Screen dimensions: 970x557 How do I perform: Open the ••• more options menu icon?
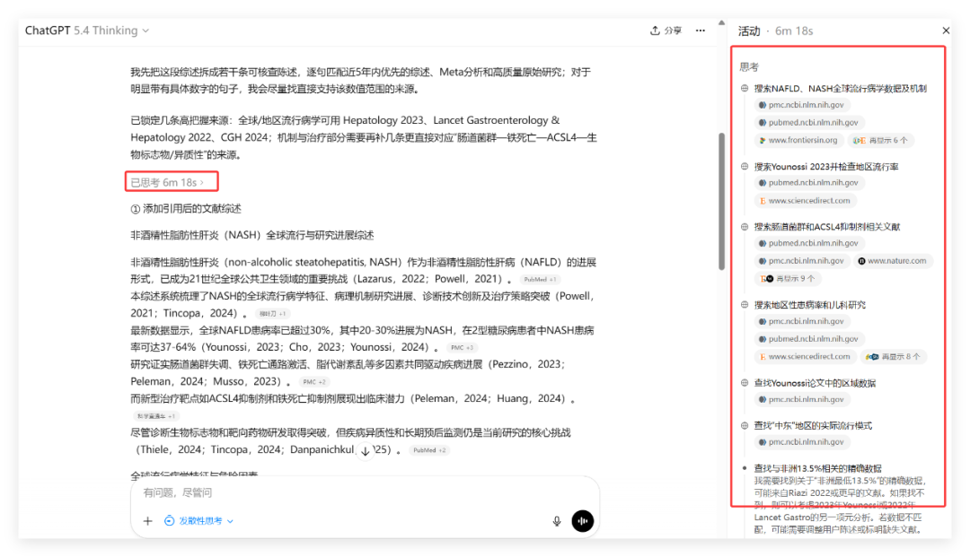(700, 30)
